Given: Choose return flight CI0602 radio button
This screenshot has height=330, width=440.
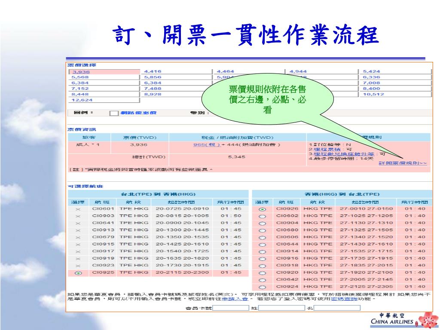Looking at the screenshot, I should pyautogui.click(x=262, y=217).
